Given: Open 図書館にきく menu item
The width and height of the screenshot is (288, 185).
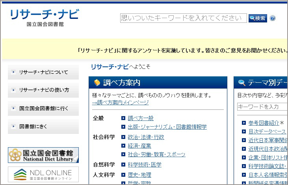Looking at the screenshot, I should (43, 126).
